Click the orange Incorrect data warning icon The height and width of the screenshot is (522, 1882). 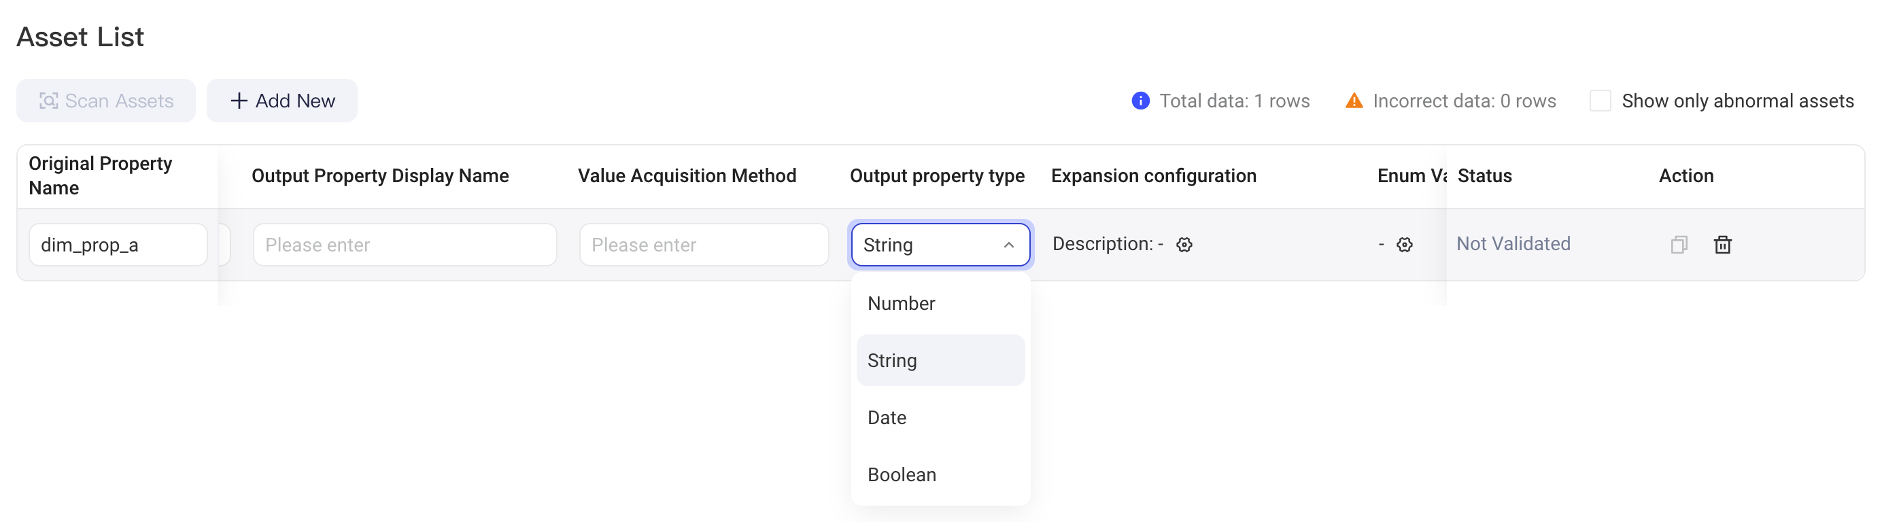tap(1354, 101)
